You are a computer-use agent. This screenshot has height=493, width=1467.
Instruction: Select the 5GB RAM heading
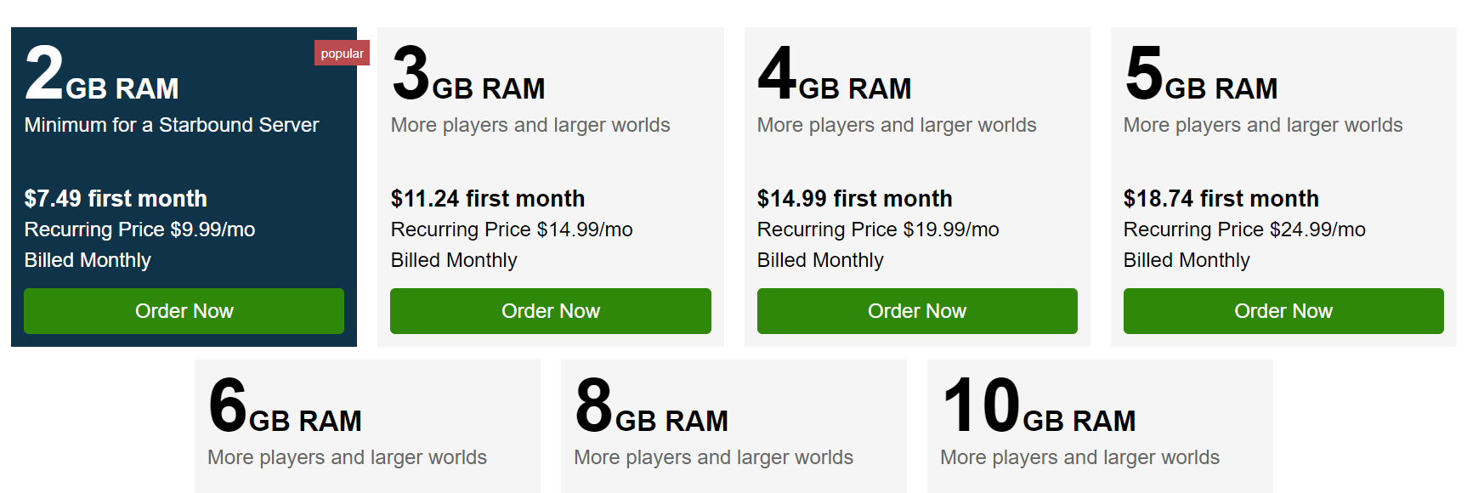pos(1201,76)
